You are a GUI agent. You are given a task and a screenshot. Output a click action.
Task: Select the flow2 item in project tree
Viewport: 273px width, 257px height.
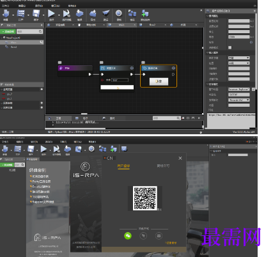13,47
